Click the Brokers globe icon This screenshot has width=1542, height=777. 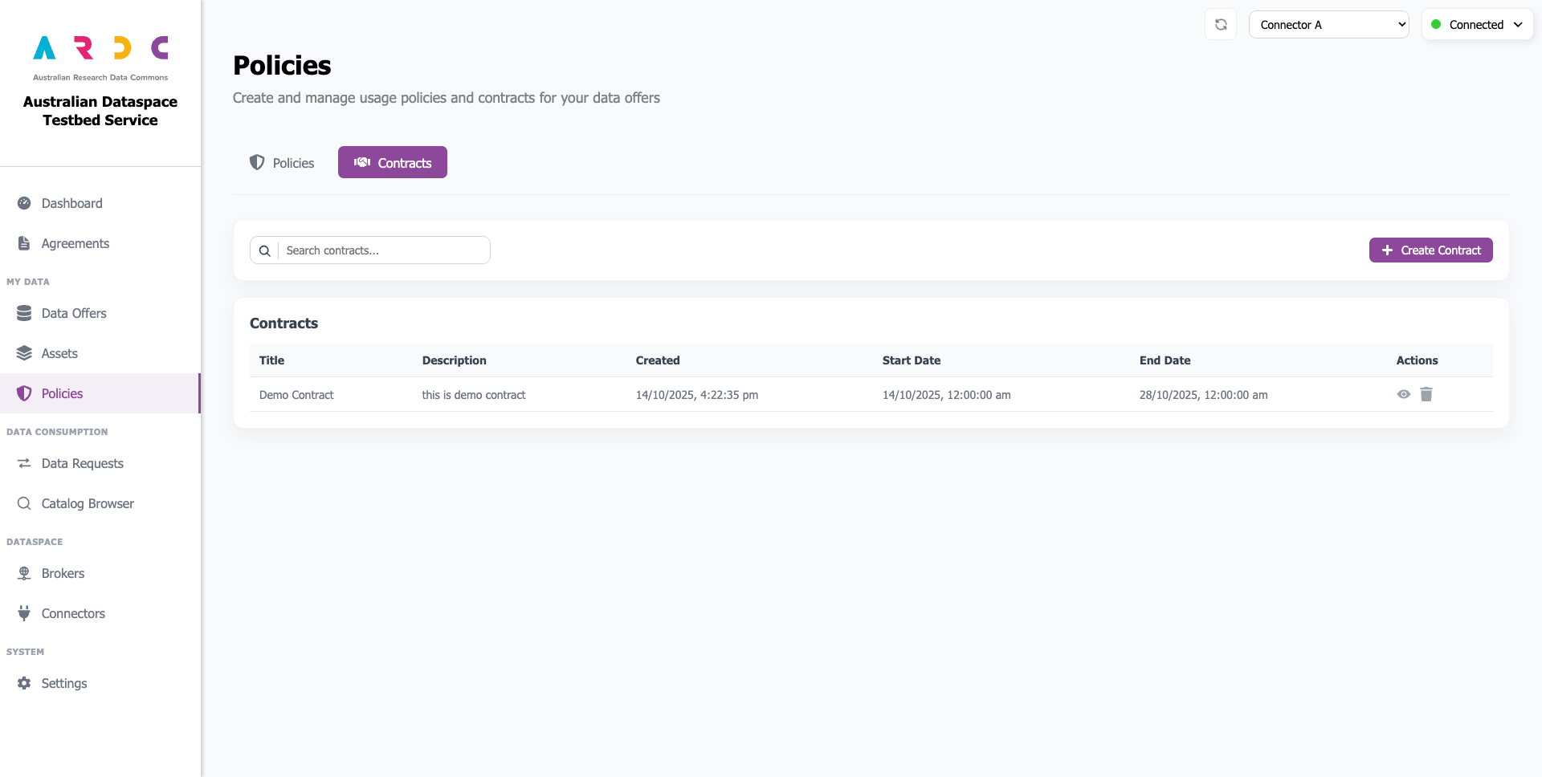(x=24, y=573)
